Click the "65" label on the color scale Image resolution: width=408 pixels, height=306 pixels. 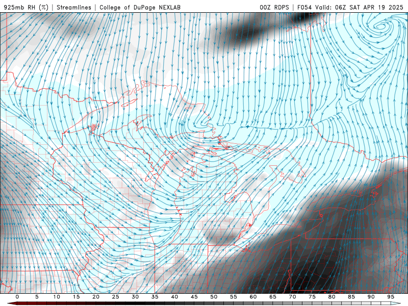(x=273, y=297)
